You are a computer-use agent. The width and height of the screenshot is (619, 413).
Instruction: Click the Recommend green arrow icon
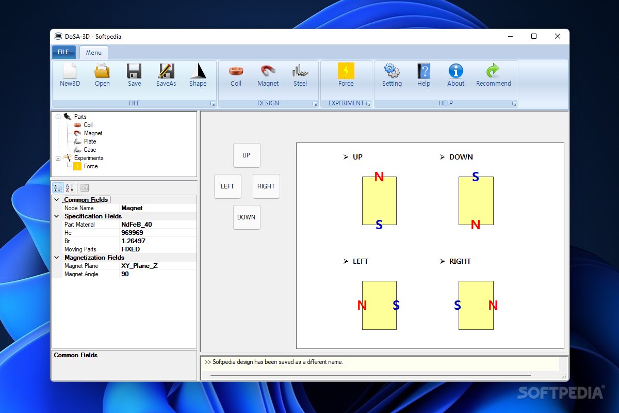tap(493, 71)
